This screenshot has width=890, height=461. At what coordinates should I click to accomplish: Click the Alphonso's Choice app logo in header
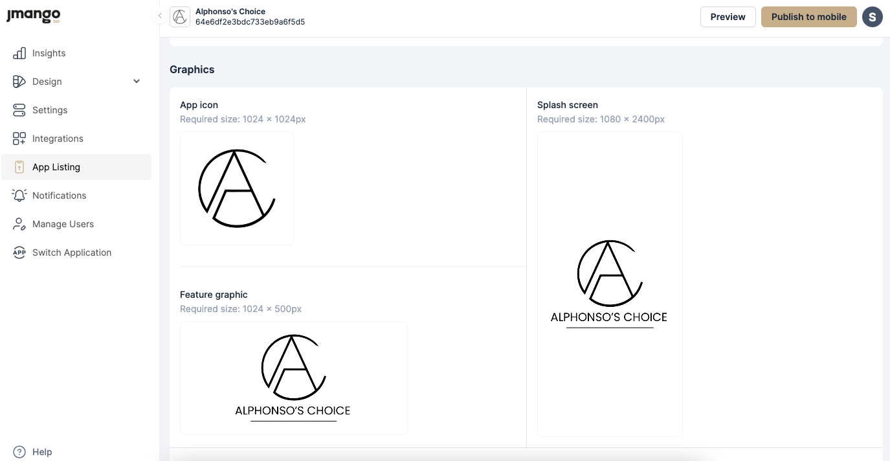(x=180, y=17)
